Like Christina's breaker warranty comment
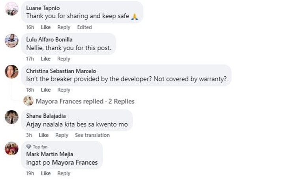Screen dimensions: 296x179 [x=46, y=90]
